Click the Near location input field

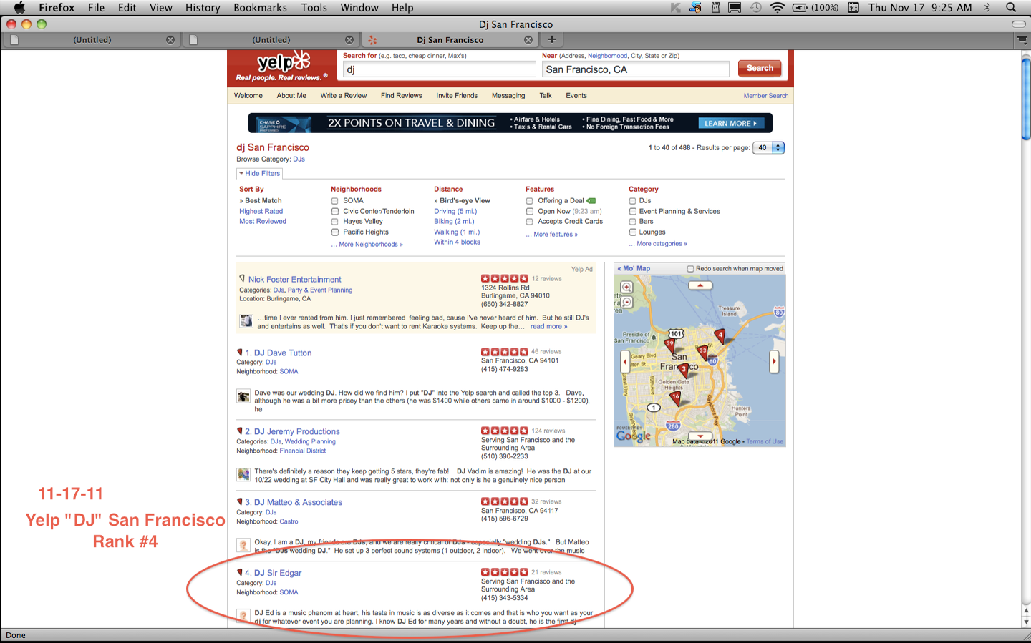(636, 69)
